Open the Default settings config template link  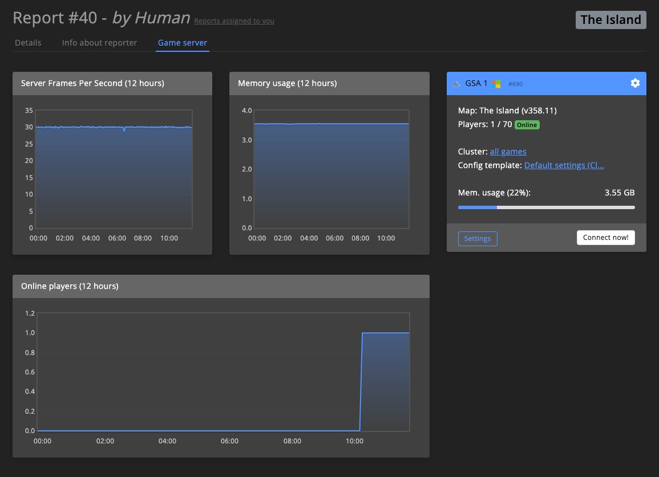pos(564,165)
